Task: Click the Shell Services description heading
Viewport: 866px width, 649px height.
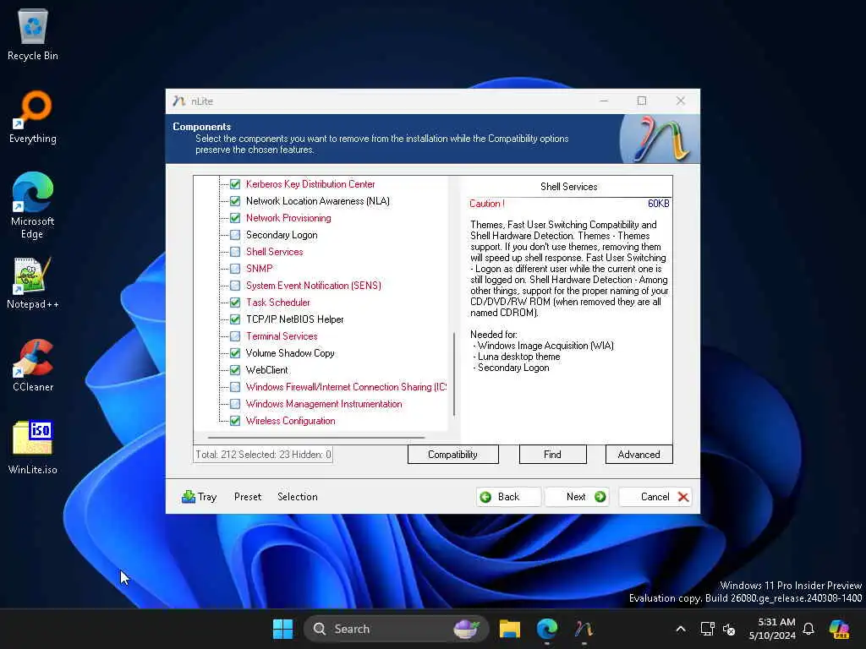Action: 569,187
